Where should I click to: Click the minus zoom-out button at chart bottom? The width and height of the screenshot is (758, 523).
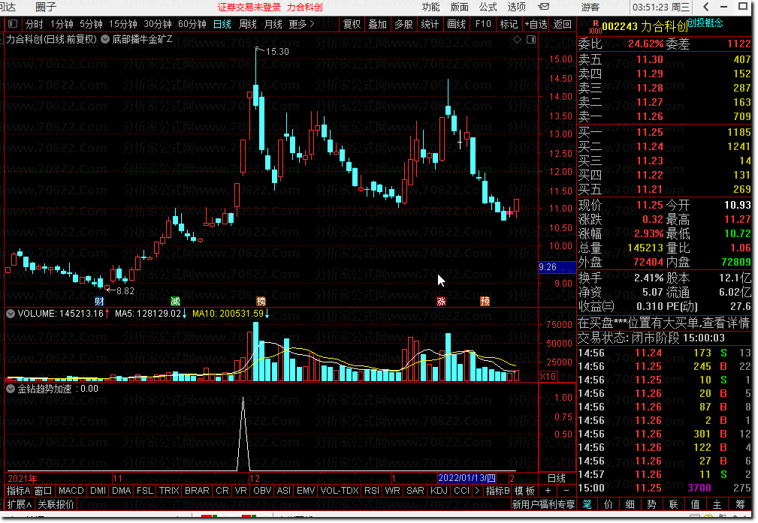pyautogui.click(x=566, y=491)
